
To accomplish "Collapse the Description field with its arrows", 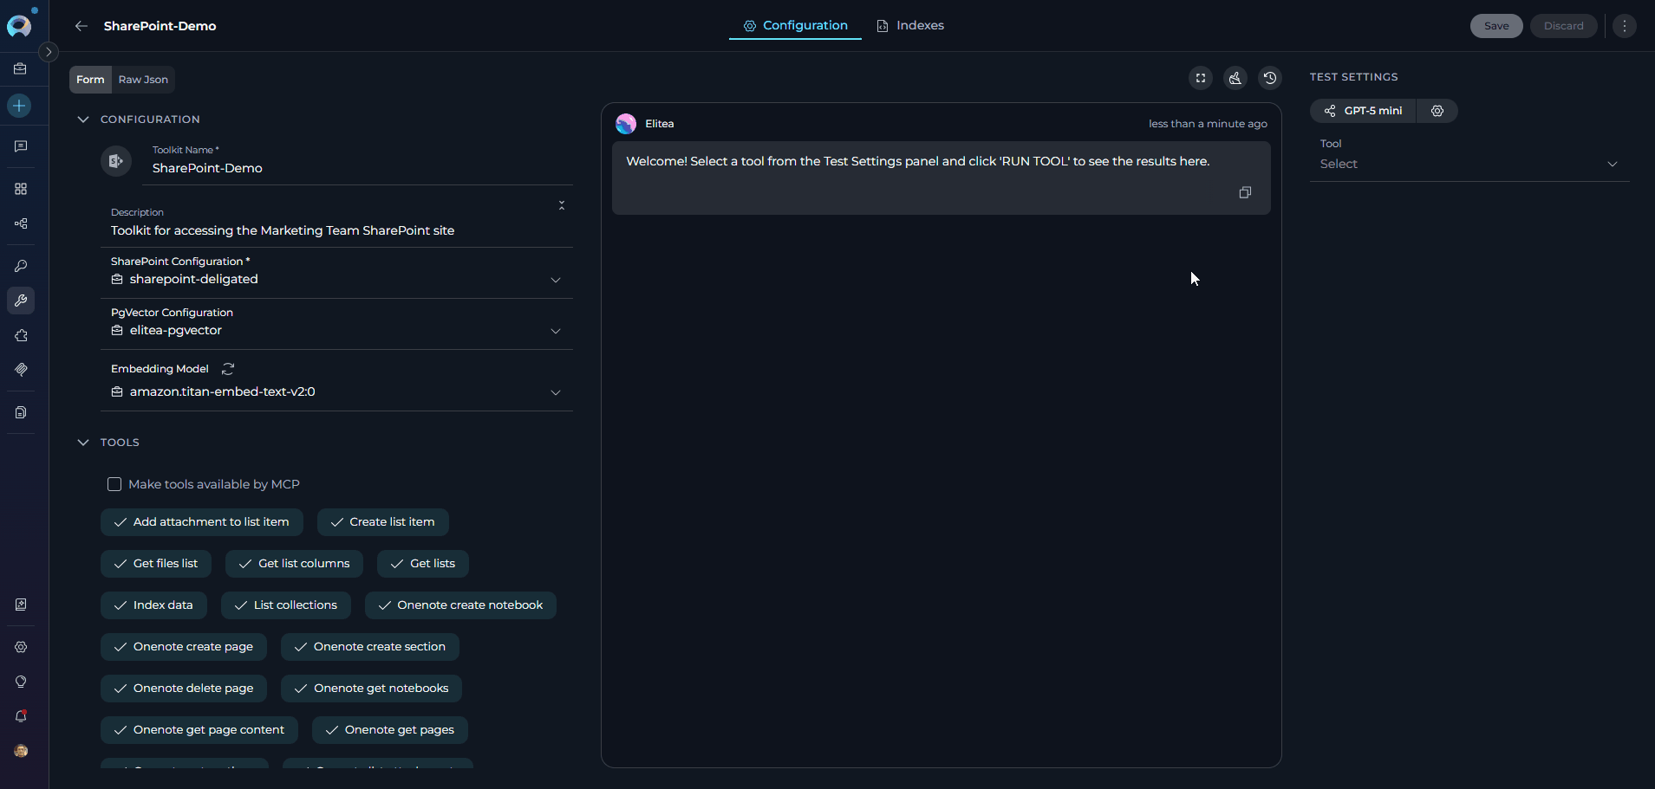I will (x=562, y=205).
